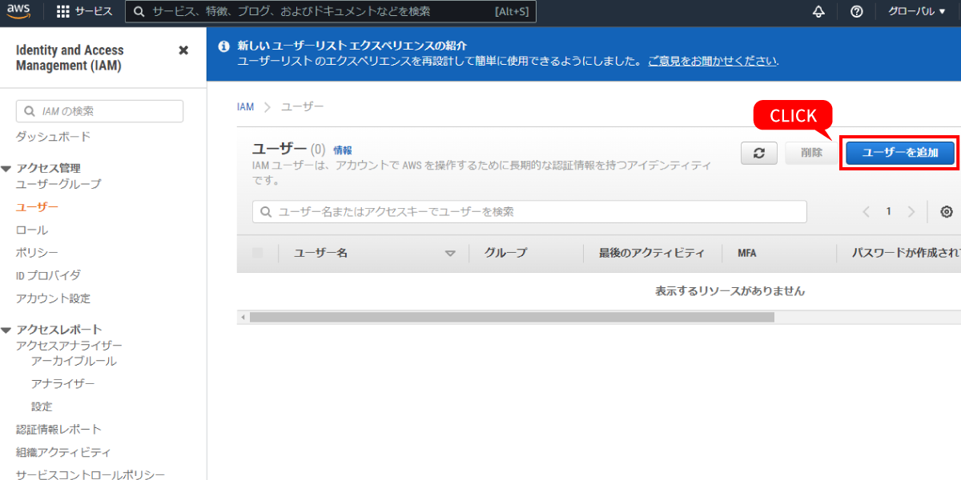
Task: Click the AWS logo home icon
Action: (19, 11)
